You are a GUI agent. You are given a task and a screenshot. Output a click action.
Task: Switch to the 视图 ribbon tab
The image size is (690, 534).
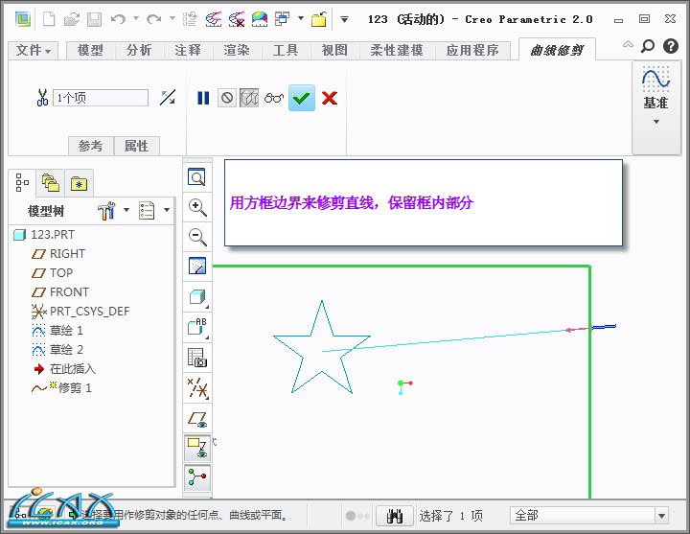334,50
